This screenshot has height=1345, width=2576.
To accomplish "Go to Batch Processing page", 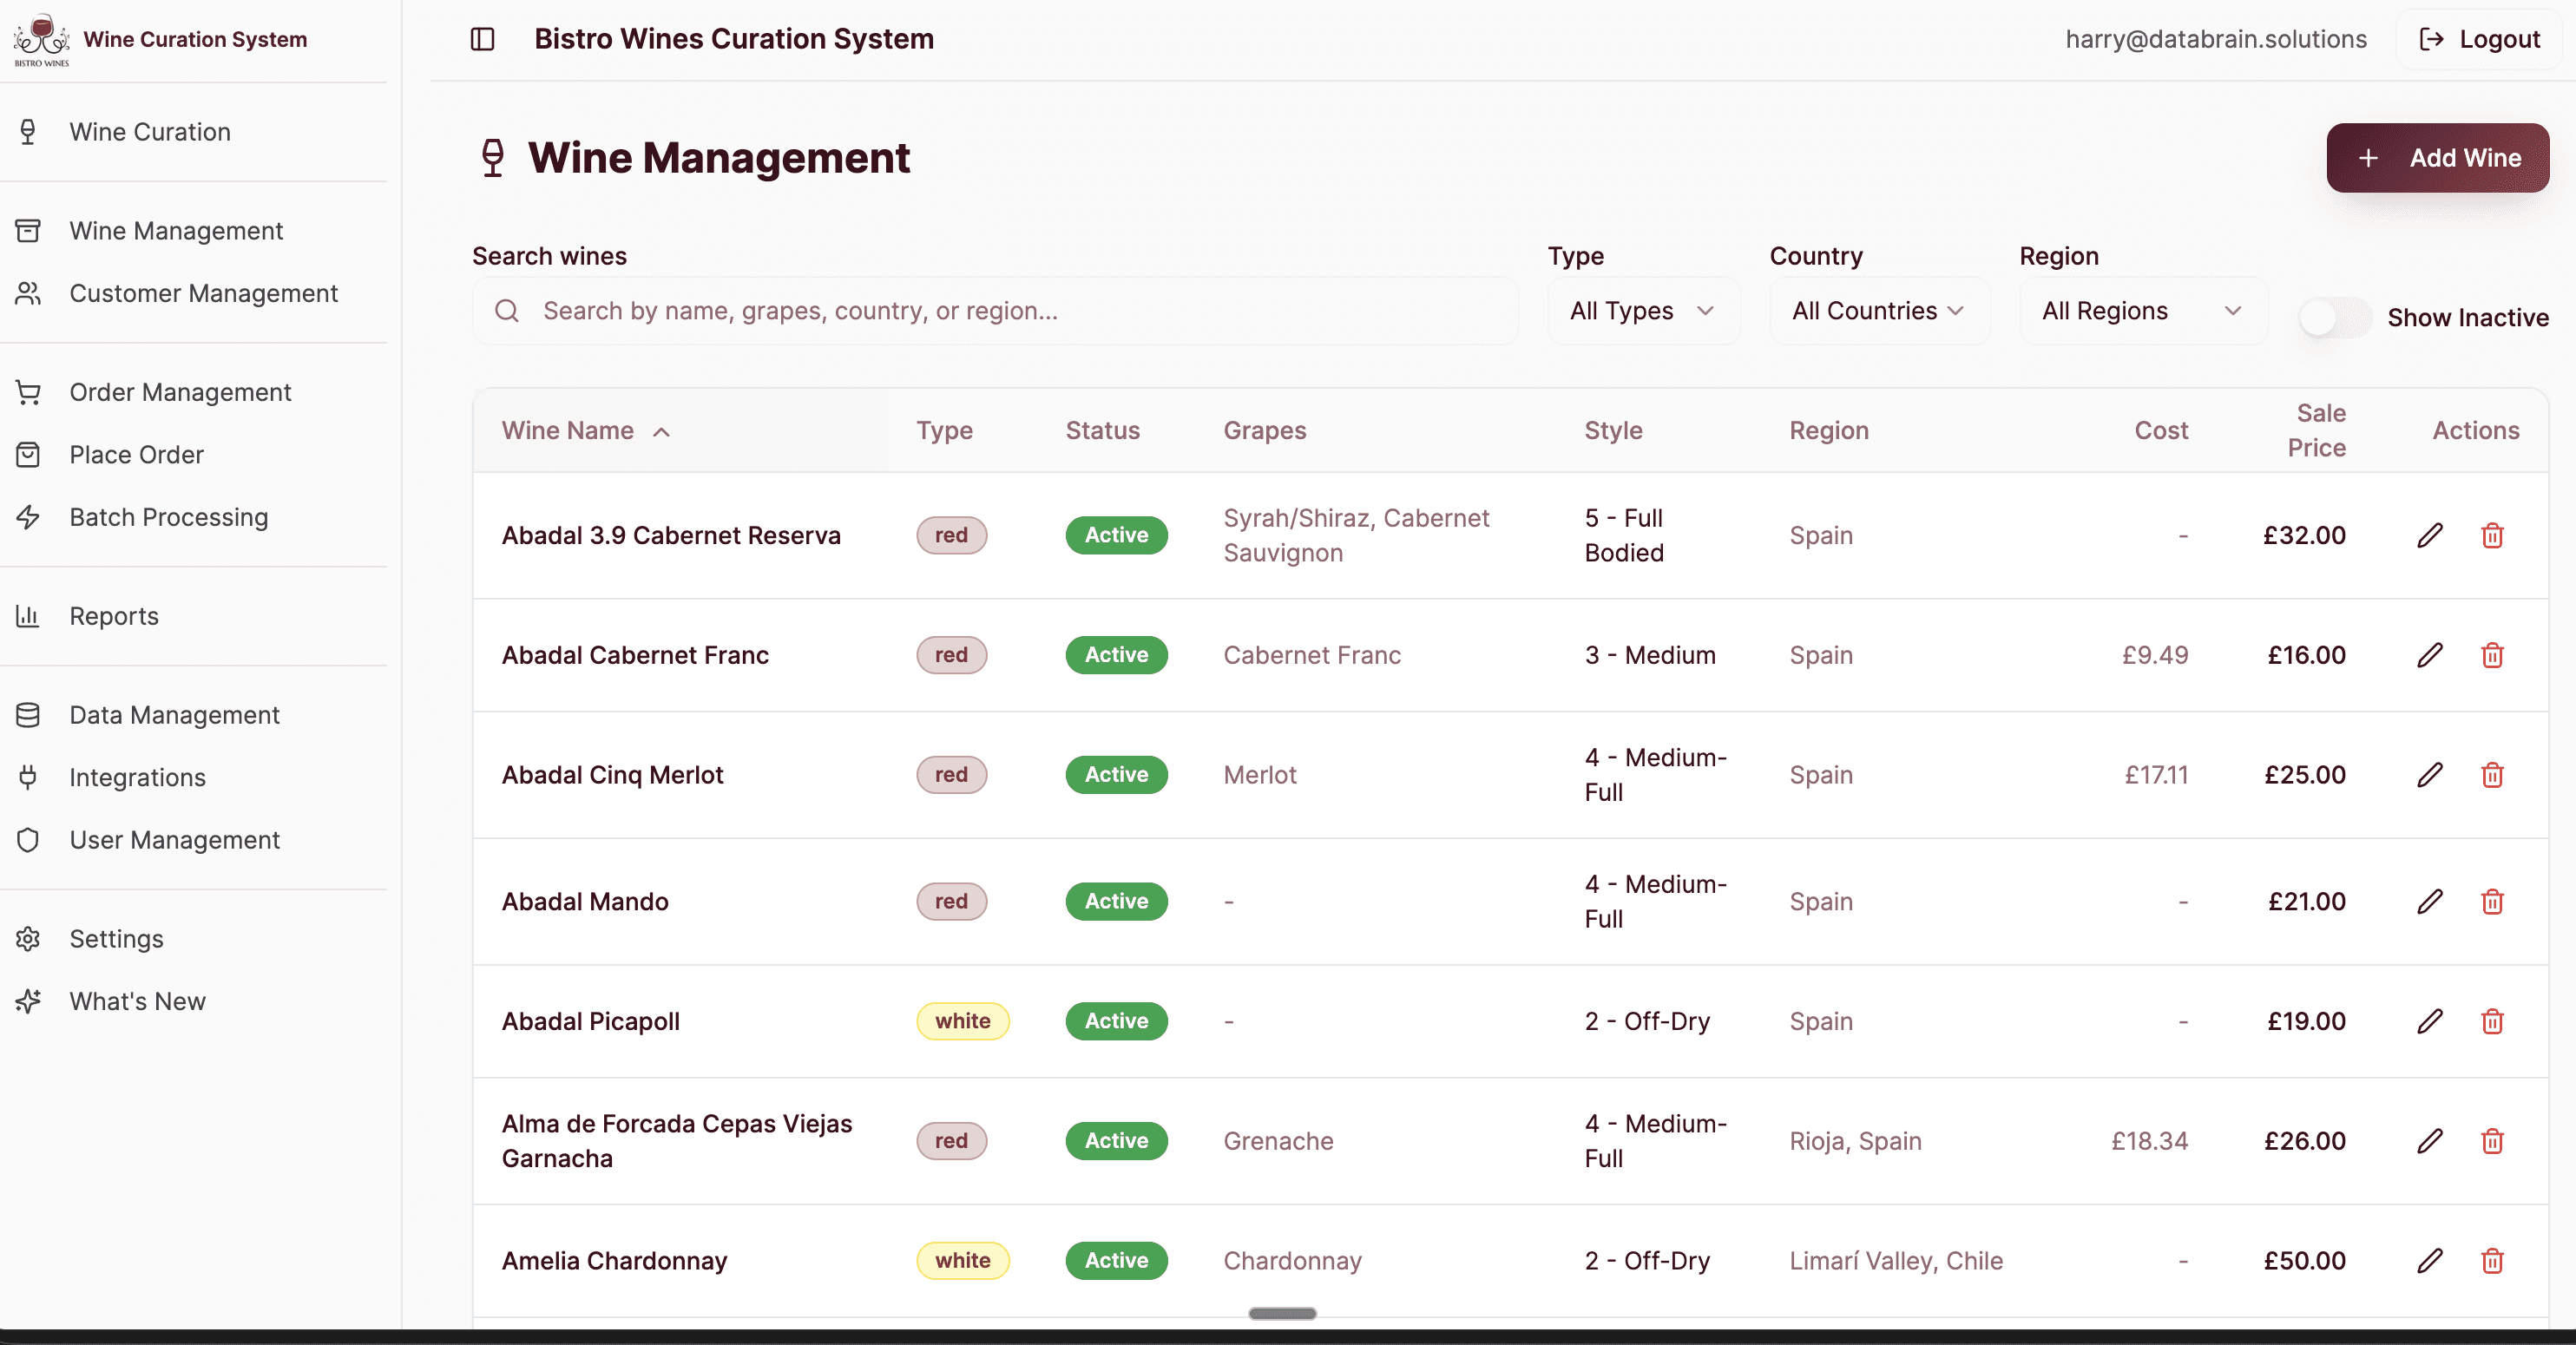I will point(168,517).
